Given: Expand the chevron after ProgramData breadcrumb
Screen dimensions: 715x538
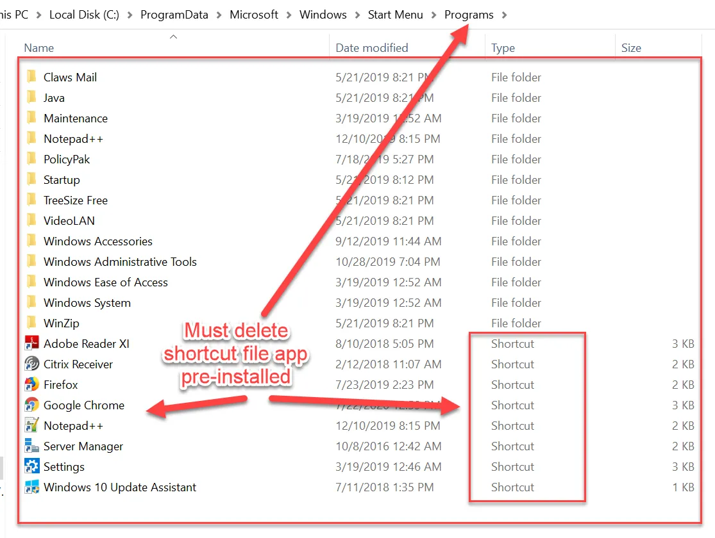Looking at the screenshot, I should [219, 15].
